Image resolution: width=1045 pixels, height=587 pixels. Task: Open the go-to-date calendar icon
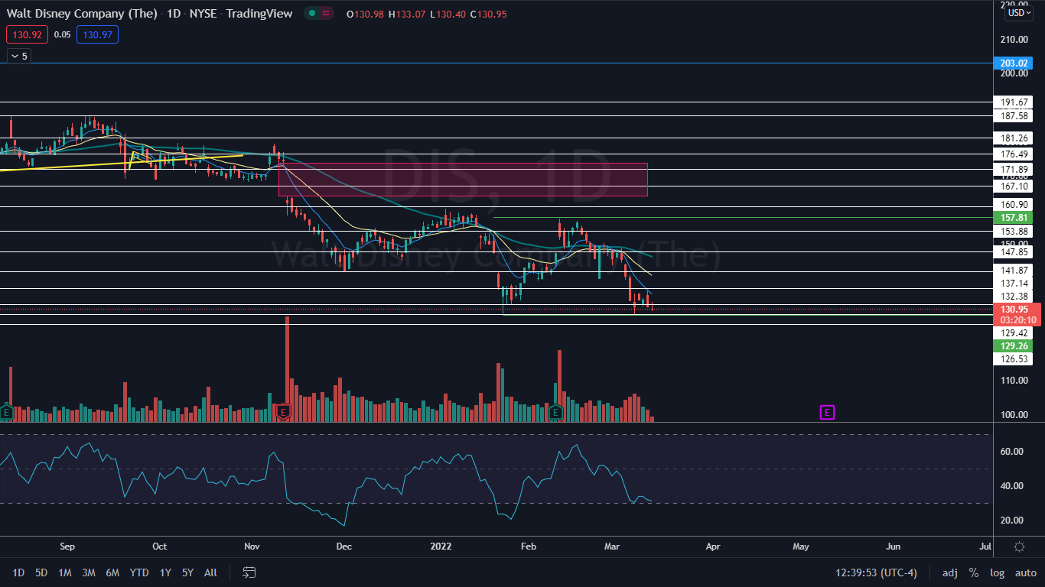[x=249, y=572]
